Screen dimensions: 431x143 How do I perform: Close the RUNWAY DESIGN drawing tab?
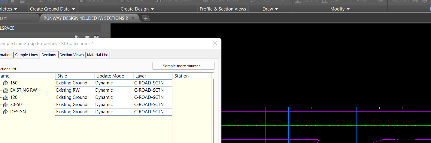point(133,18)
